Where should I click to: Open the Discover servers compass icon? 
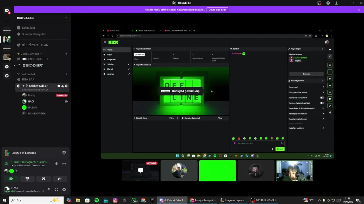pyautogui.click(x=7, y=76)
